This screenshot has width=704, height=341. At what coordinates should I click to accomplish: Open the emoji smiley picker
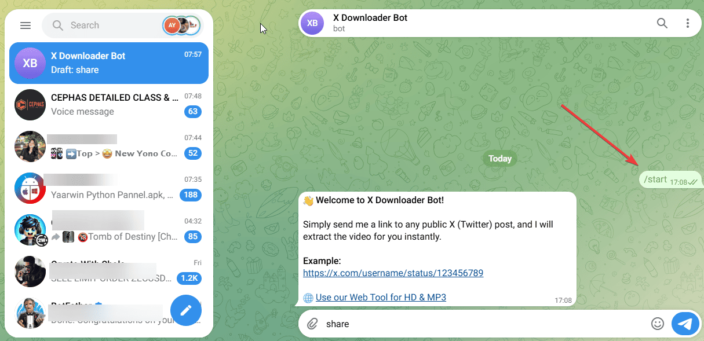coord(657,324)
